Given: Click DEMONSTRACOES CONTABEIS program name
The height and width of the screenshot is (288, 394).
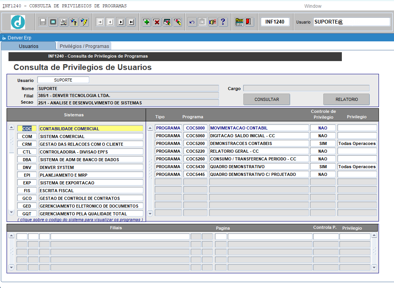Looking at the screenshot, I should coord(259,143).
